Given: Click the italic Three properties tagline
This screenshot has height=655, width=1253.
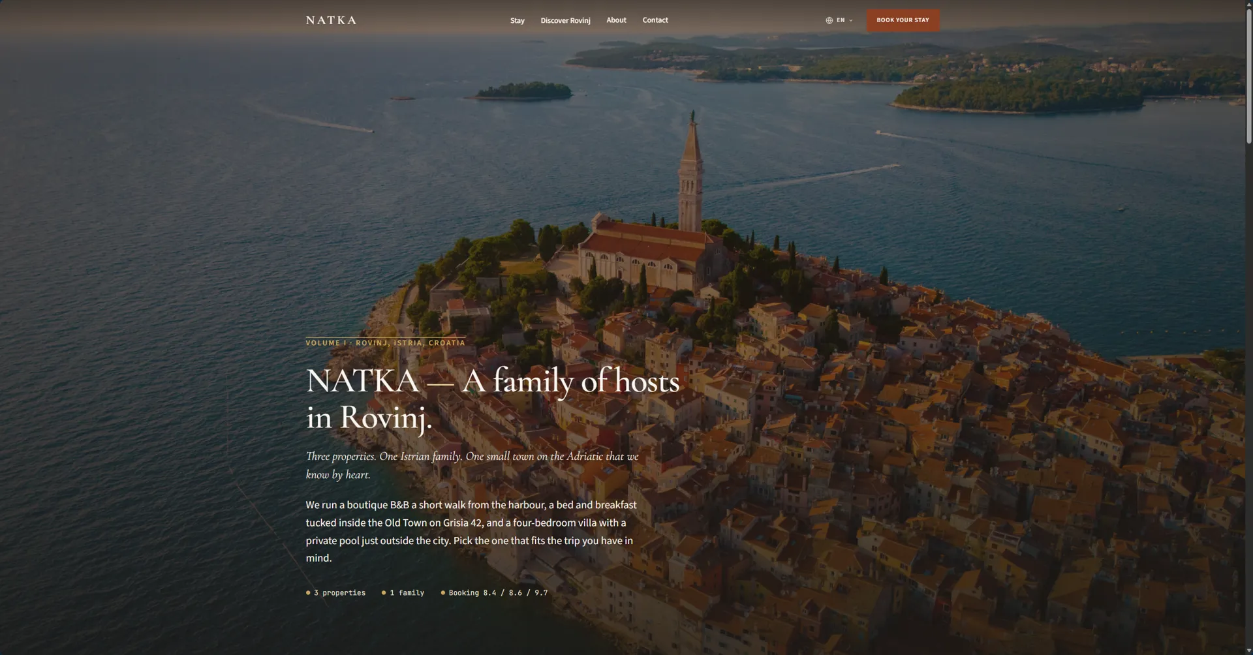Looking at the screenshot, I should click(x=472, y=465).
